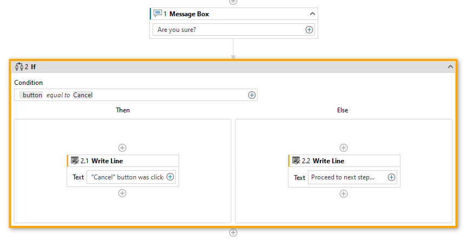
Task: Click the Message Box activity icon
Action: pos(158,14)
